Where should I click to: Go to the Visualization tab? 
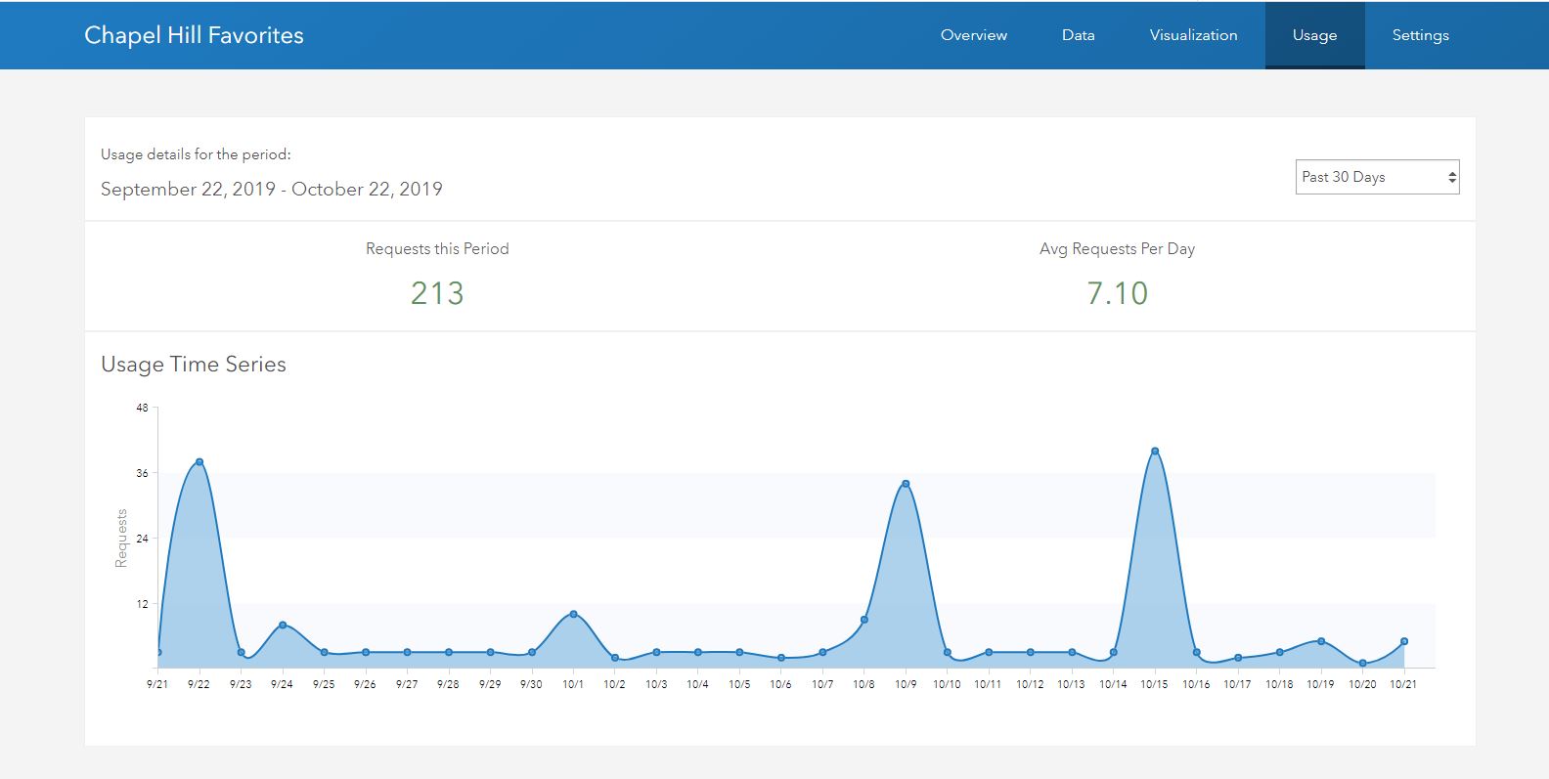(1193, 35)
